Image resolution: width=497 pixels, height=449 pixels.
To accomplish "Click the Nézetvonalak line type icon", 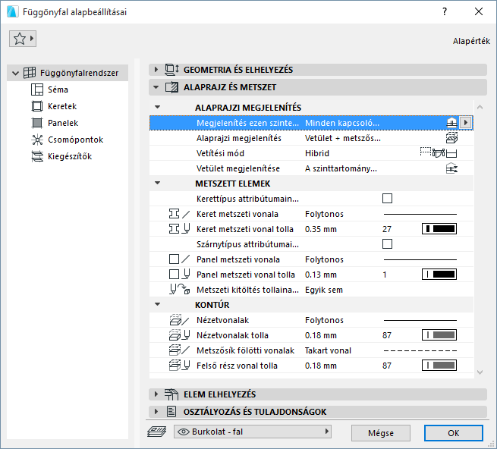I will (179, 320).
